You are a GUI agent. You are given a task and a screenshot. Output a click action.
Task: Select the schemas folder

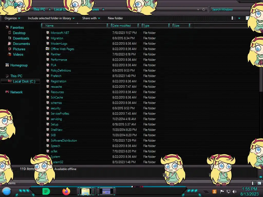[x=56, y=103]
